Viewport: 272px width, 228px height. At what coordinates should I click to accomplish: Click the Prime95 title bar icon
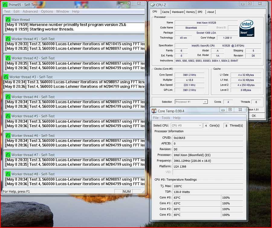point(5,5)
